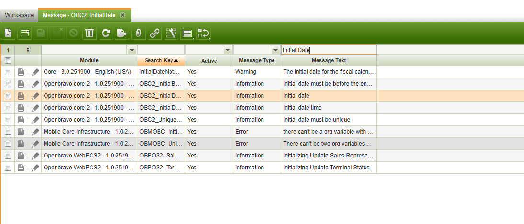Click pencil for 'Initial date must be before' row

[35, 84]
